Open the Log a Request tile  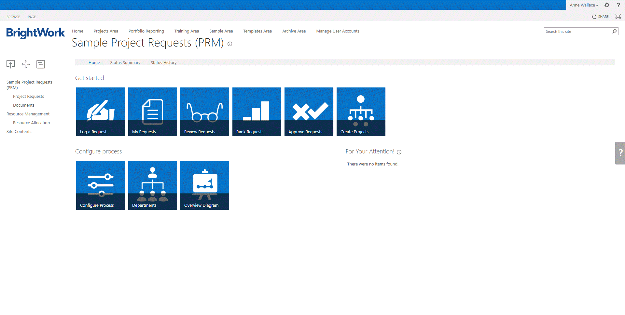[x=100, y=112]
